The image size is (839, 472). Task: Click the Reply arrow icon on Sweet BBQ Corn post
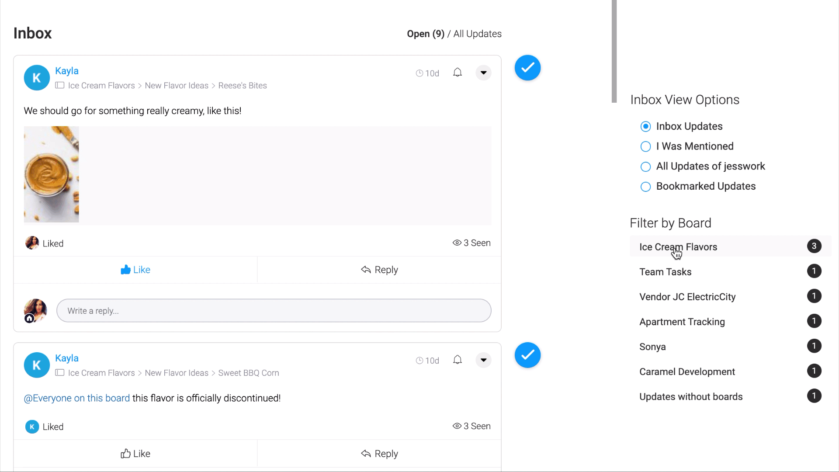(x=365, y=454)
